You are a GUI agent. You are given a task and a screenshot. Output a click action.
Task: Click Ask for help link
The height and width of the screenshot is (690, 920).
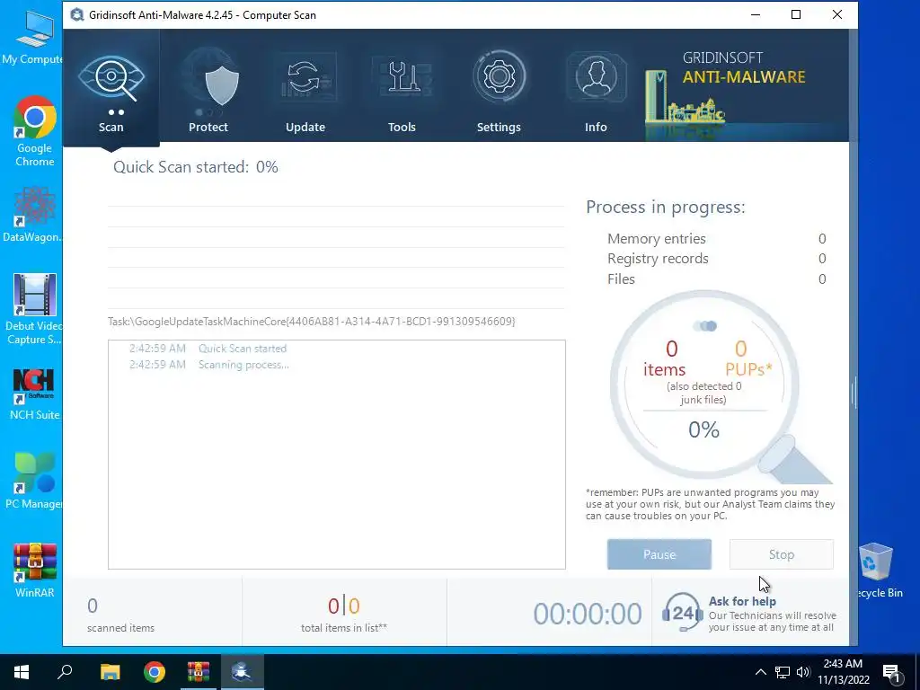742,601
